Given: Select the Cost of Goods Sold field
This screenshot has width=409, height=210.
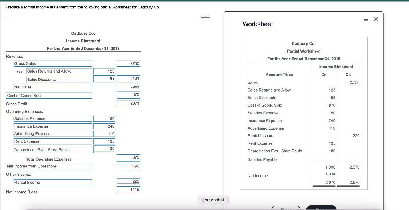Looking at the screenshot, I should tap(49, 96).
